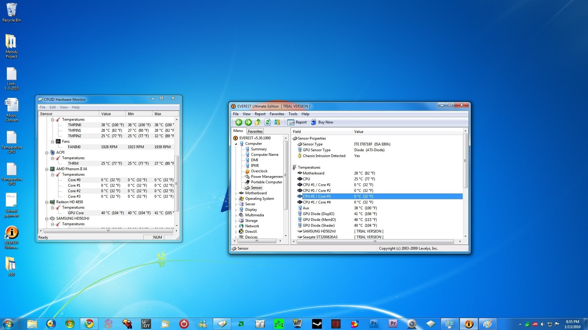This screenshot has height=330, width=588.
Task: Switch to the Favorites tab in EVEREST
Action: (x=255, y=131)
